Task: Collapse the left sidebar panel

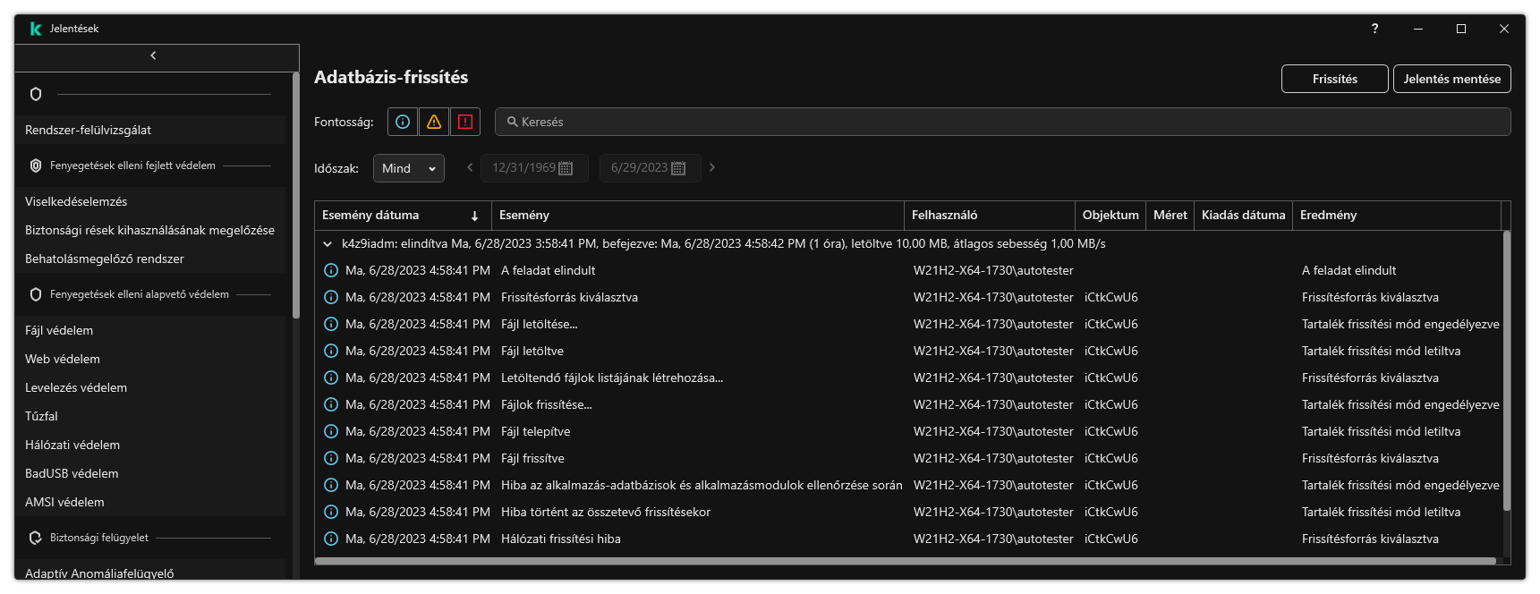Action: tap(154, 55)
